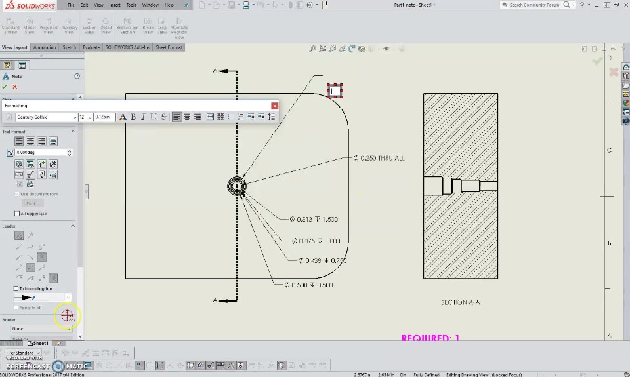Click the Font... button
Screen dimensions: 630x377
coord(32,203)
